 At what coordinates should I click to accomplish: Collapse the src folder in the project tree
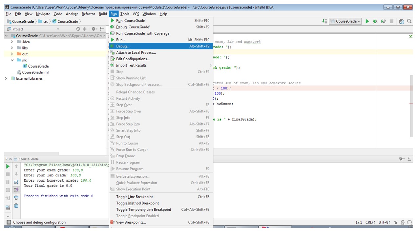tap(12, 60)
